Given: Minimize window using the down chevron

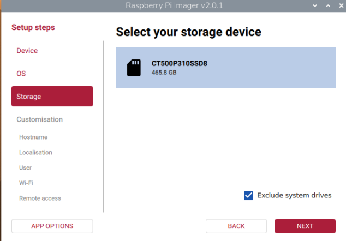Looking at the screenshot, I should pyautogui.click(x=315, y=5).
